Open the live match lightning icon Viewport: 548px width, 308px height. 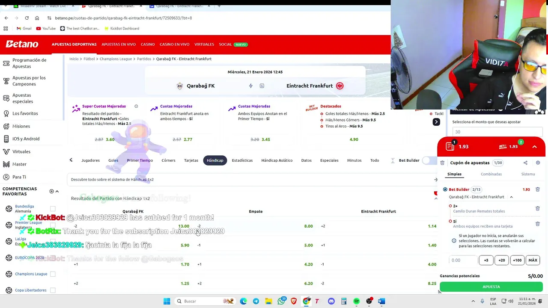click(x=251, y=86)
